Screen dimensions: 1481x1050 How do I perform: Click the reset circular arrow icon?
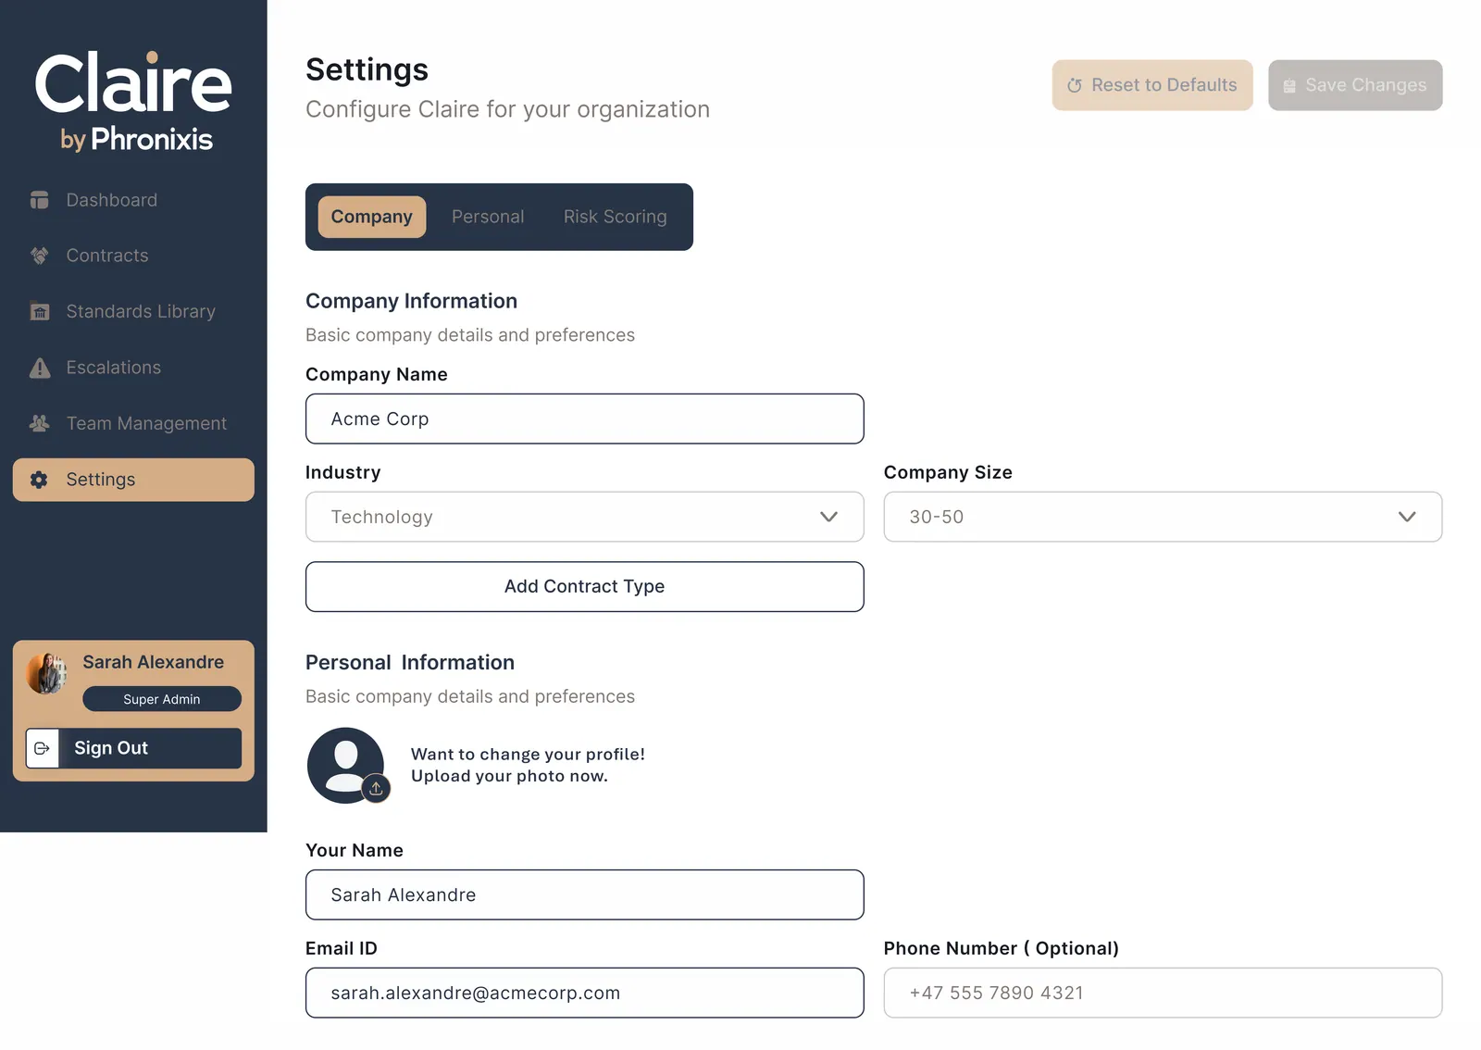1075,85
